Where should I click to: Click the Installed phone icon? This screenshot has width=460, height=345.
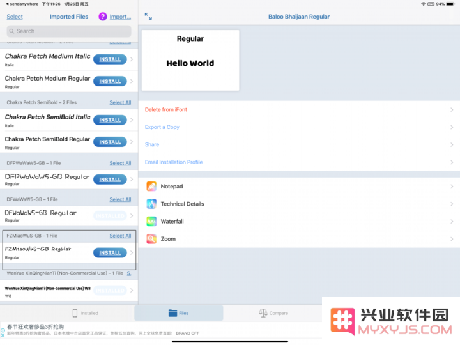tap(75, 313)
